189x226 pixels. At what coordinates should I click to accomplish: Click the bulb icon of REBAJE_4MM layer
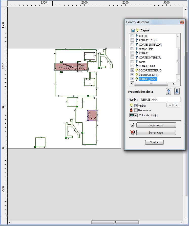(137, 79)
